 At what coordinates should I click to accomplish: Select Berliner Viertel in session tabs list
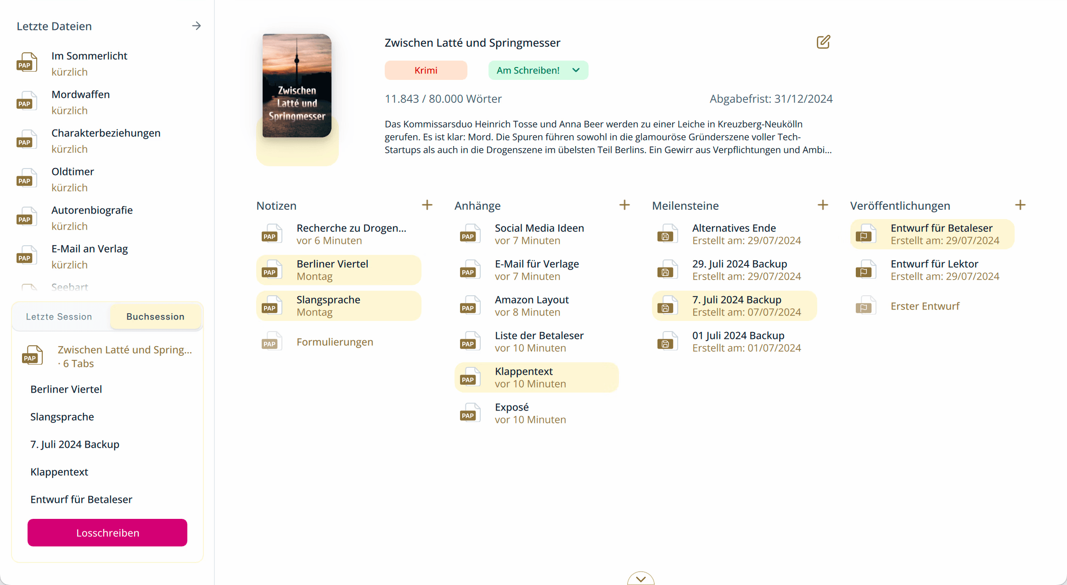click(66, 389)
